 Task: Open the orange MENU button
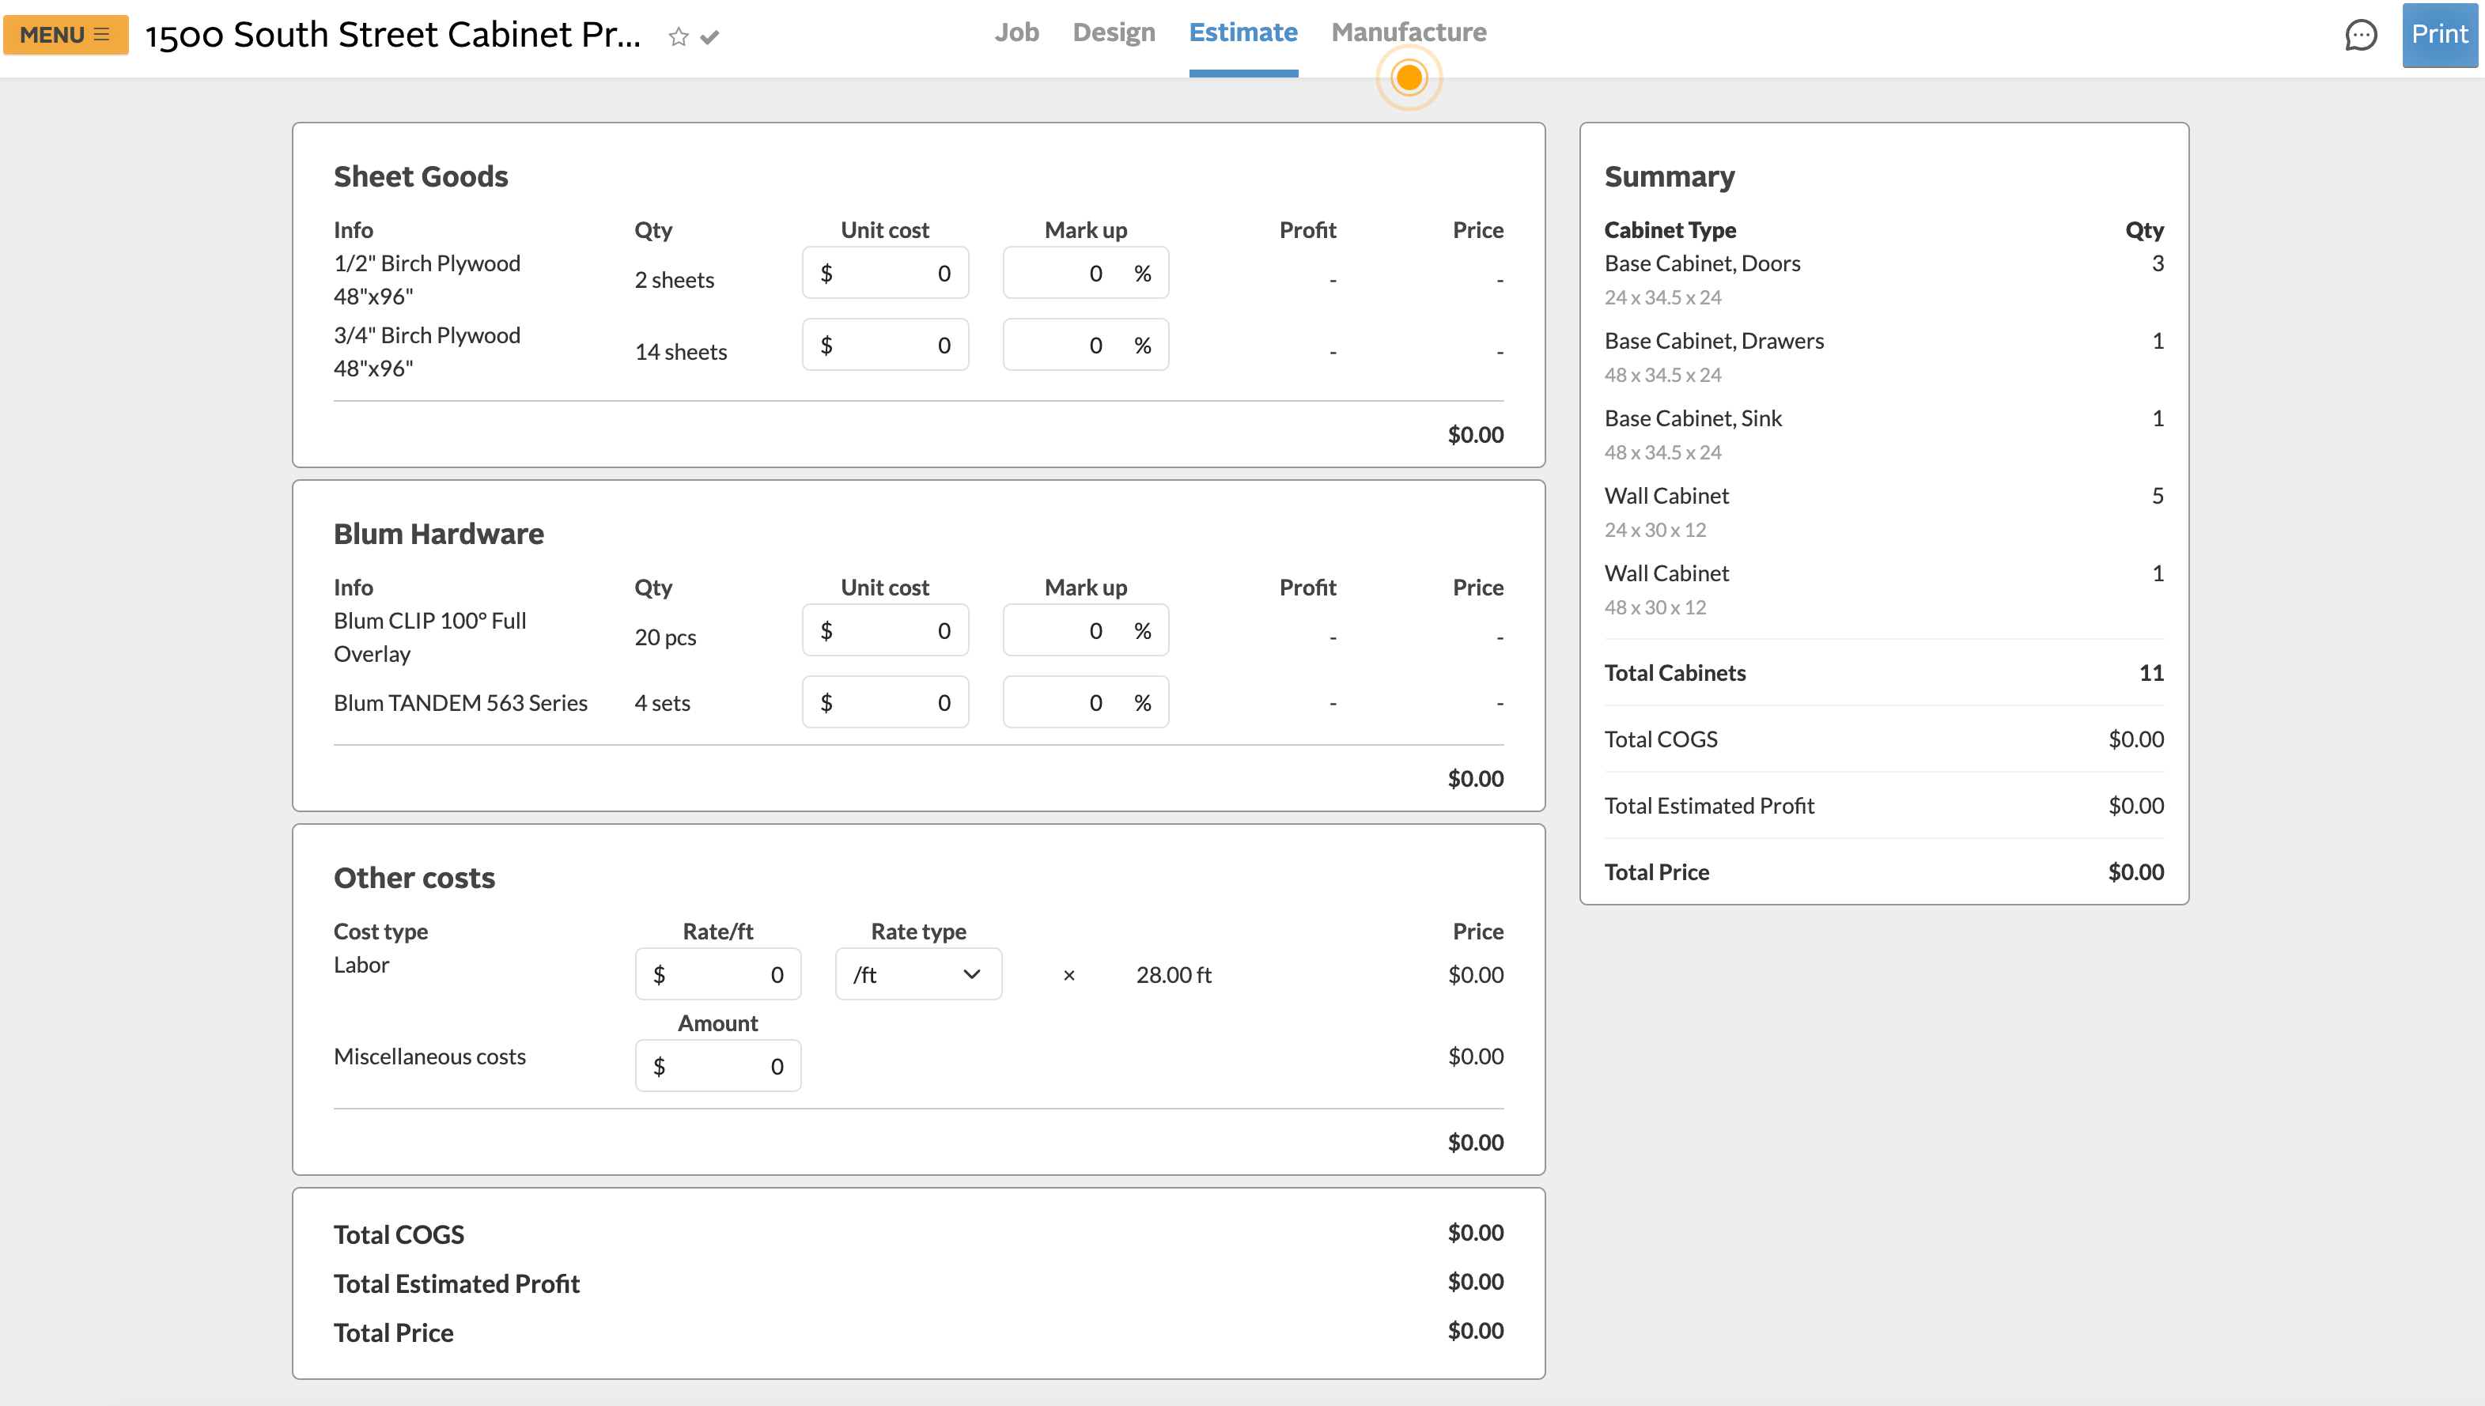tap(65, 35)
